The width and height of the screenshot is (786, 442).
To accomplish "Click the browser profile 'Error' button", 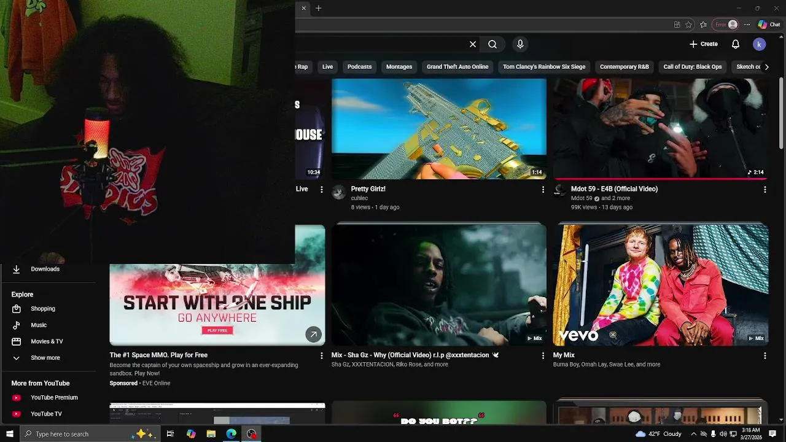I will coord(725,25).
